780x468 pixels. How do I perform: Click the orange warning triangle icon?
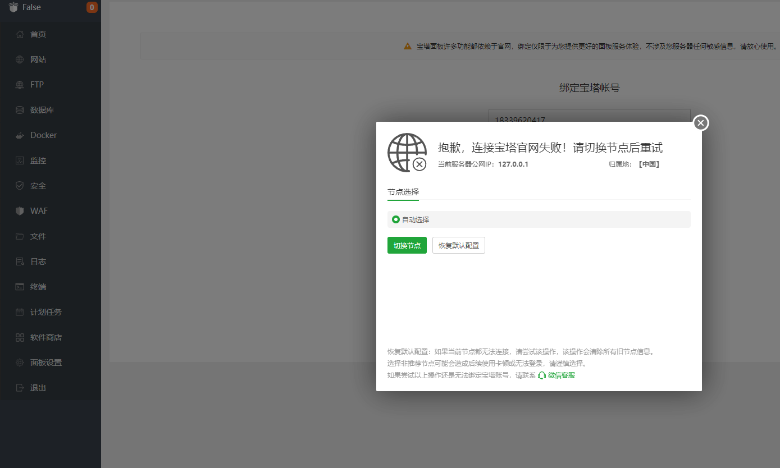click(x=408, y=46)
